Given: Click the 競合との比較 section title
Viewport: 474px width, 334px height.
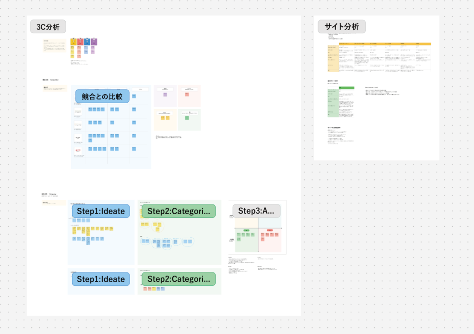Looking at the screenshot, I should (x=102, y=96).
